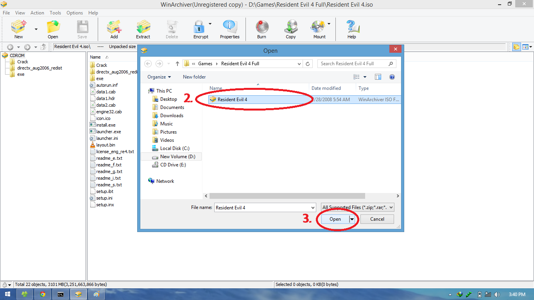Screen dimensions: 534x300
Task: Click the back arrow in WinArchiver's navigation bar
Action: click(11, 47)
